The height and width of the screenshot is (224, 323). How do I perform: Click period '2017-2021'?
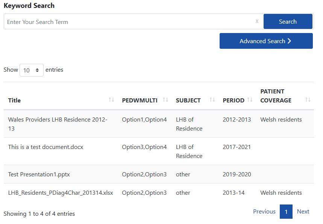click(237, 147)
